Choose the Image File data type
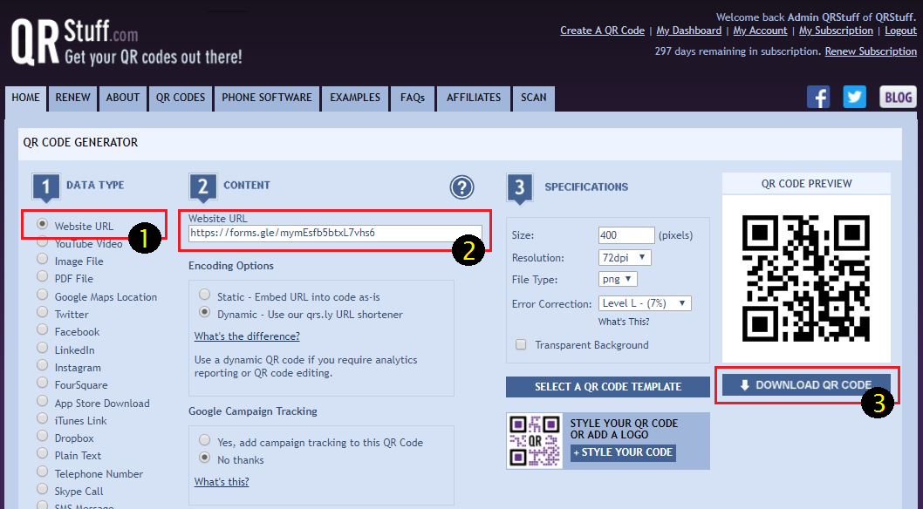The width and height of the screenshot is (923, 509). (x=42, y=259)
